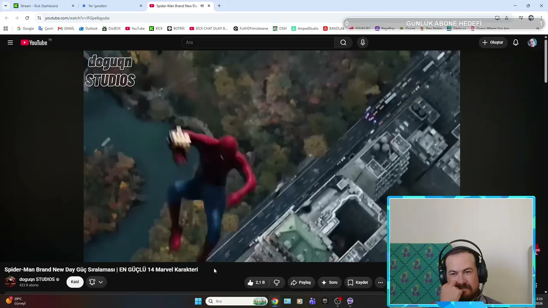Open the media player taskbar icon
The image size is (548, 308).
[300, 301]
